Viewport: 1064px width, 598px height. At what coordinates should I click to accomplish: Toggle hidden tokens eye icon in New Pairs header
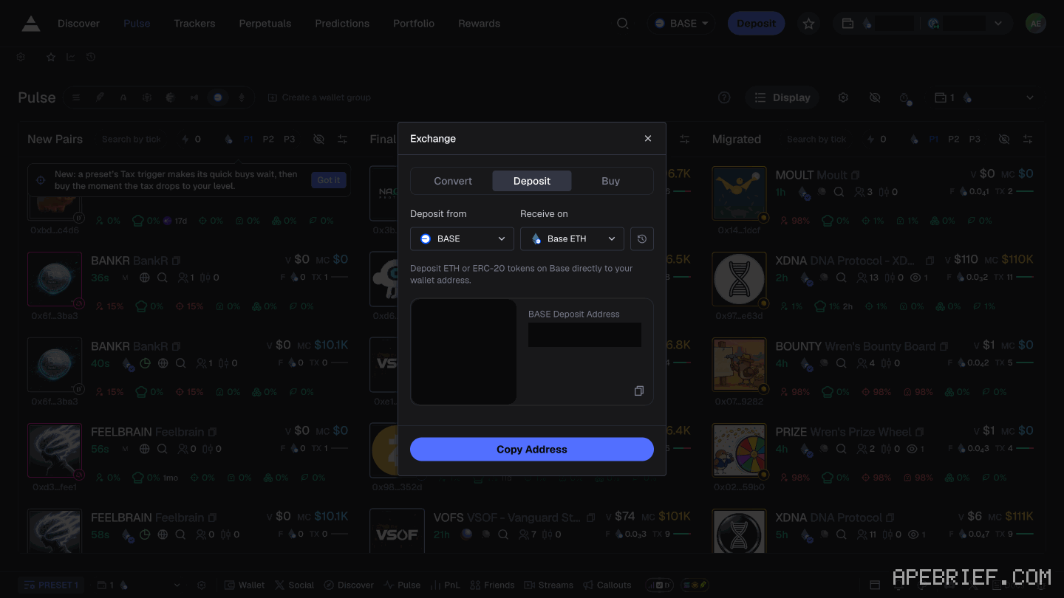[x=318, y=139]
